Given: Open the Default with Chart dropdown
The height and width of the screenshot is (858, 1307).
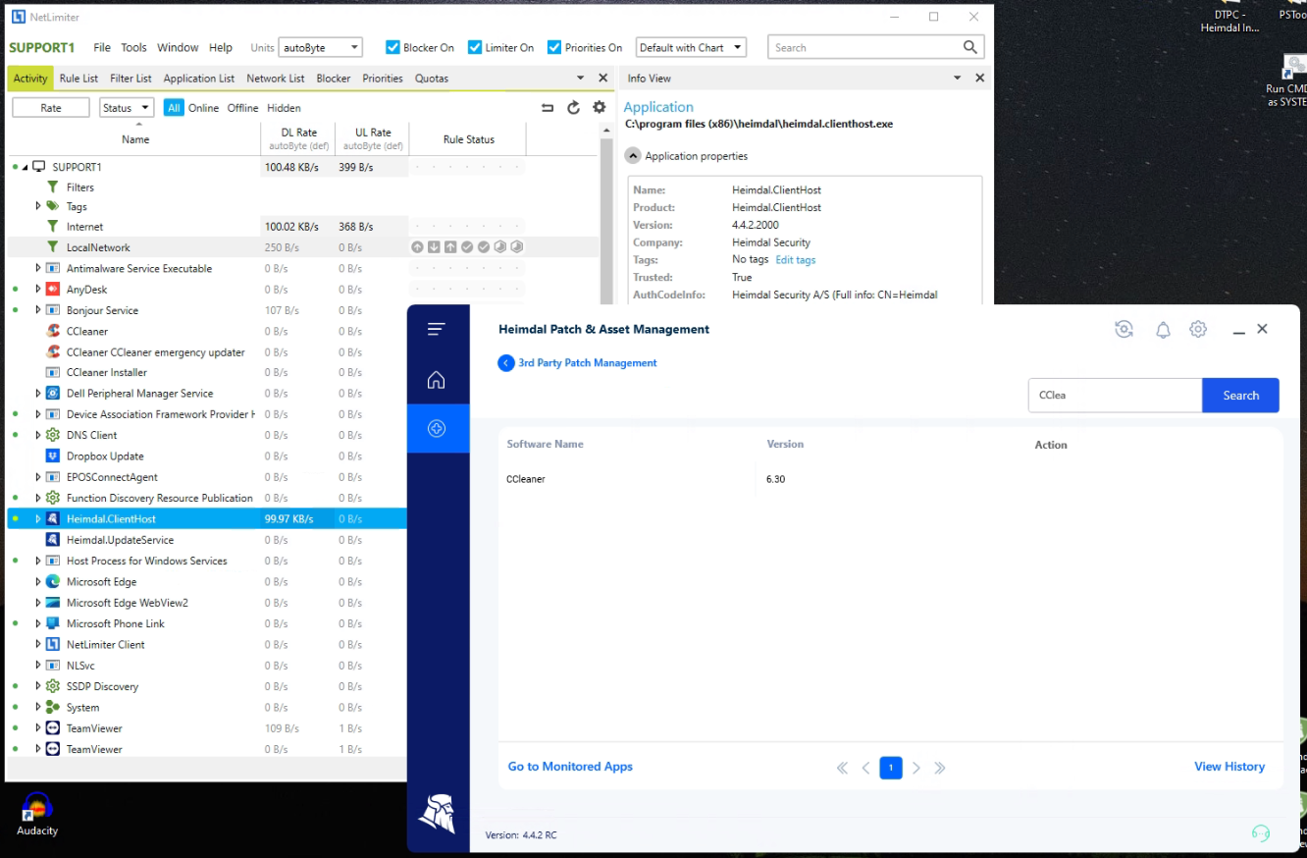Looking at the screenshot, I should click(x=691, y=47).
